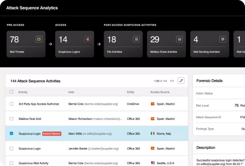Click the Suspicious Mail Activity text
Image resolution: width=245 pixels, height=166 pixels.
(x=34, y=163)
